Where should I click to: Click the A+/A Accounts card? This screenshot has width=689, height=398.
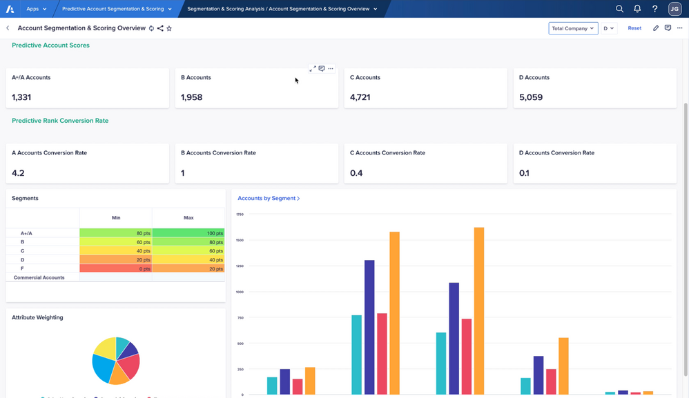pos(88,88)
